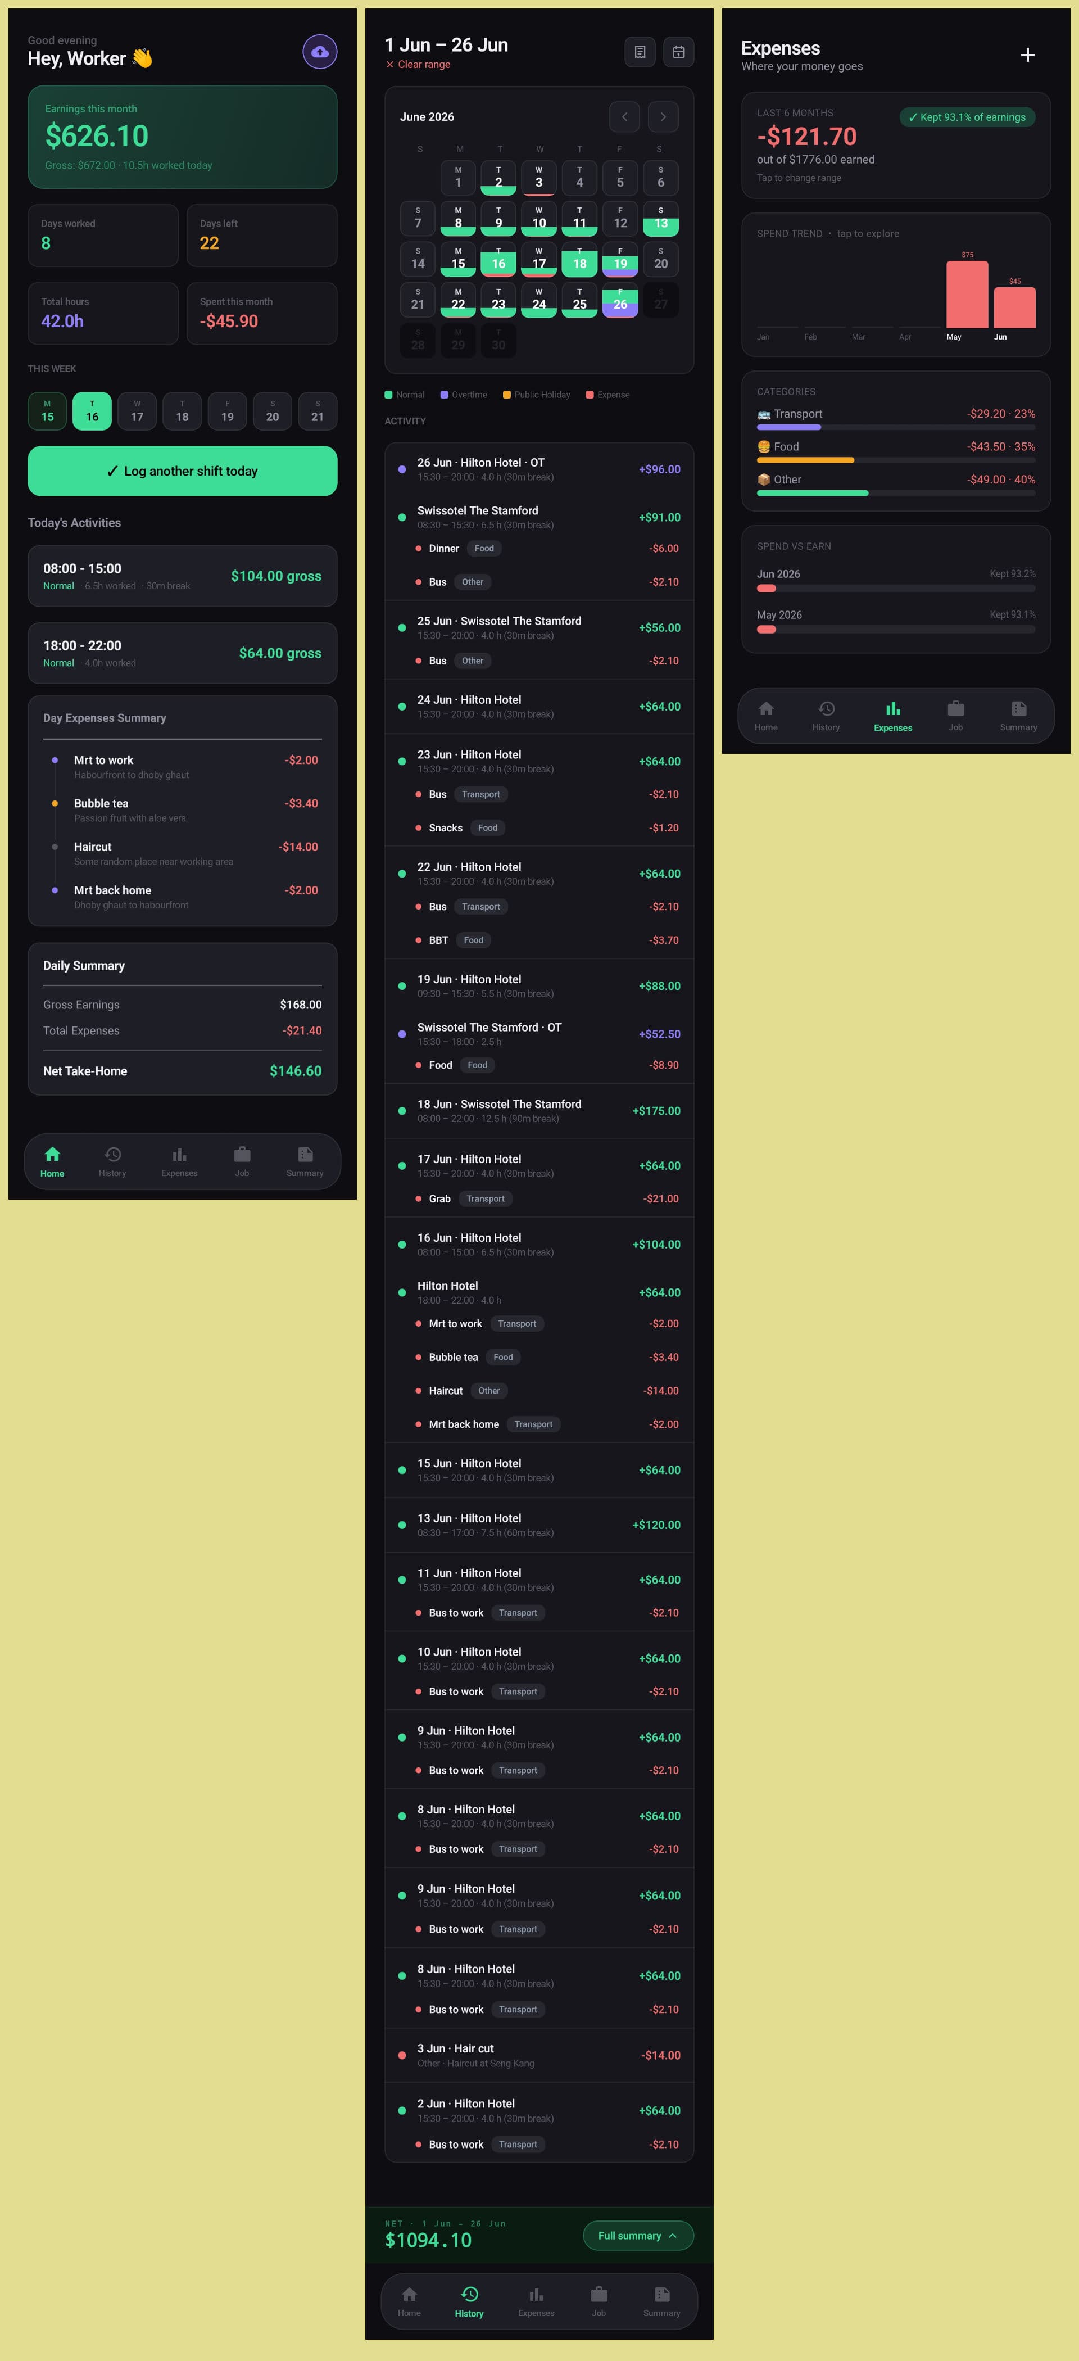1079x2361 pixels.
Task: Go to Home icon in Expenses screen bar
Action: click(766, 715)
